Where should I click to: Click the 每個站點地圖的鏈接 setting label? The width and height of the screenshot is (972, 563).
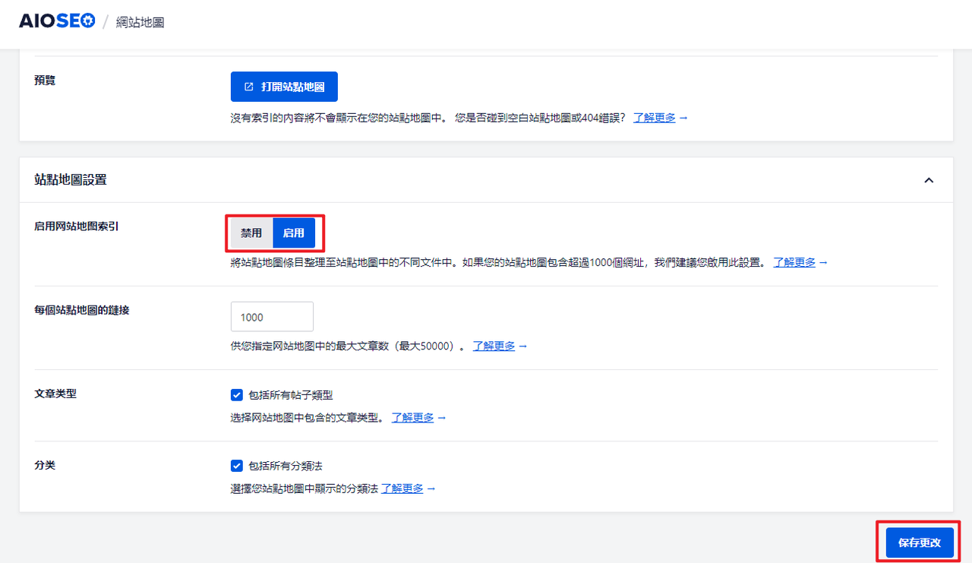coord(82,310)
